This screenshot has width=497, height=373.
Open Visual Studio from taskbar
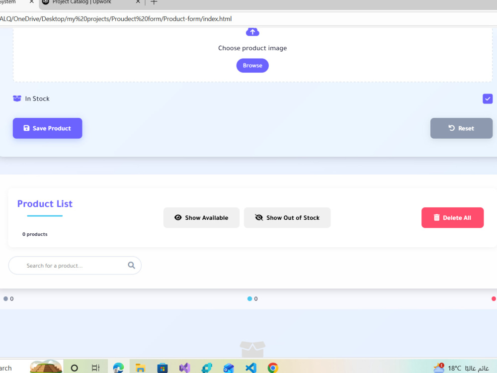184,368
